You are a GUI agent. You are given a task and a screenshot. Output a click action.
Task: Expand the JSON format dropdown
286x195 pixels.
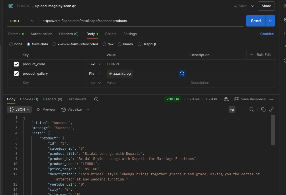(20, 109)
